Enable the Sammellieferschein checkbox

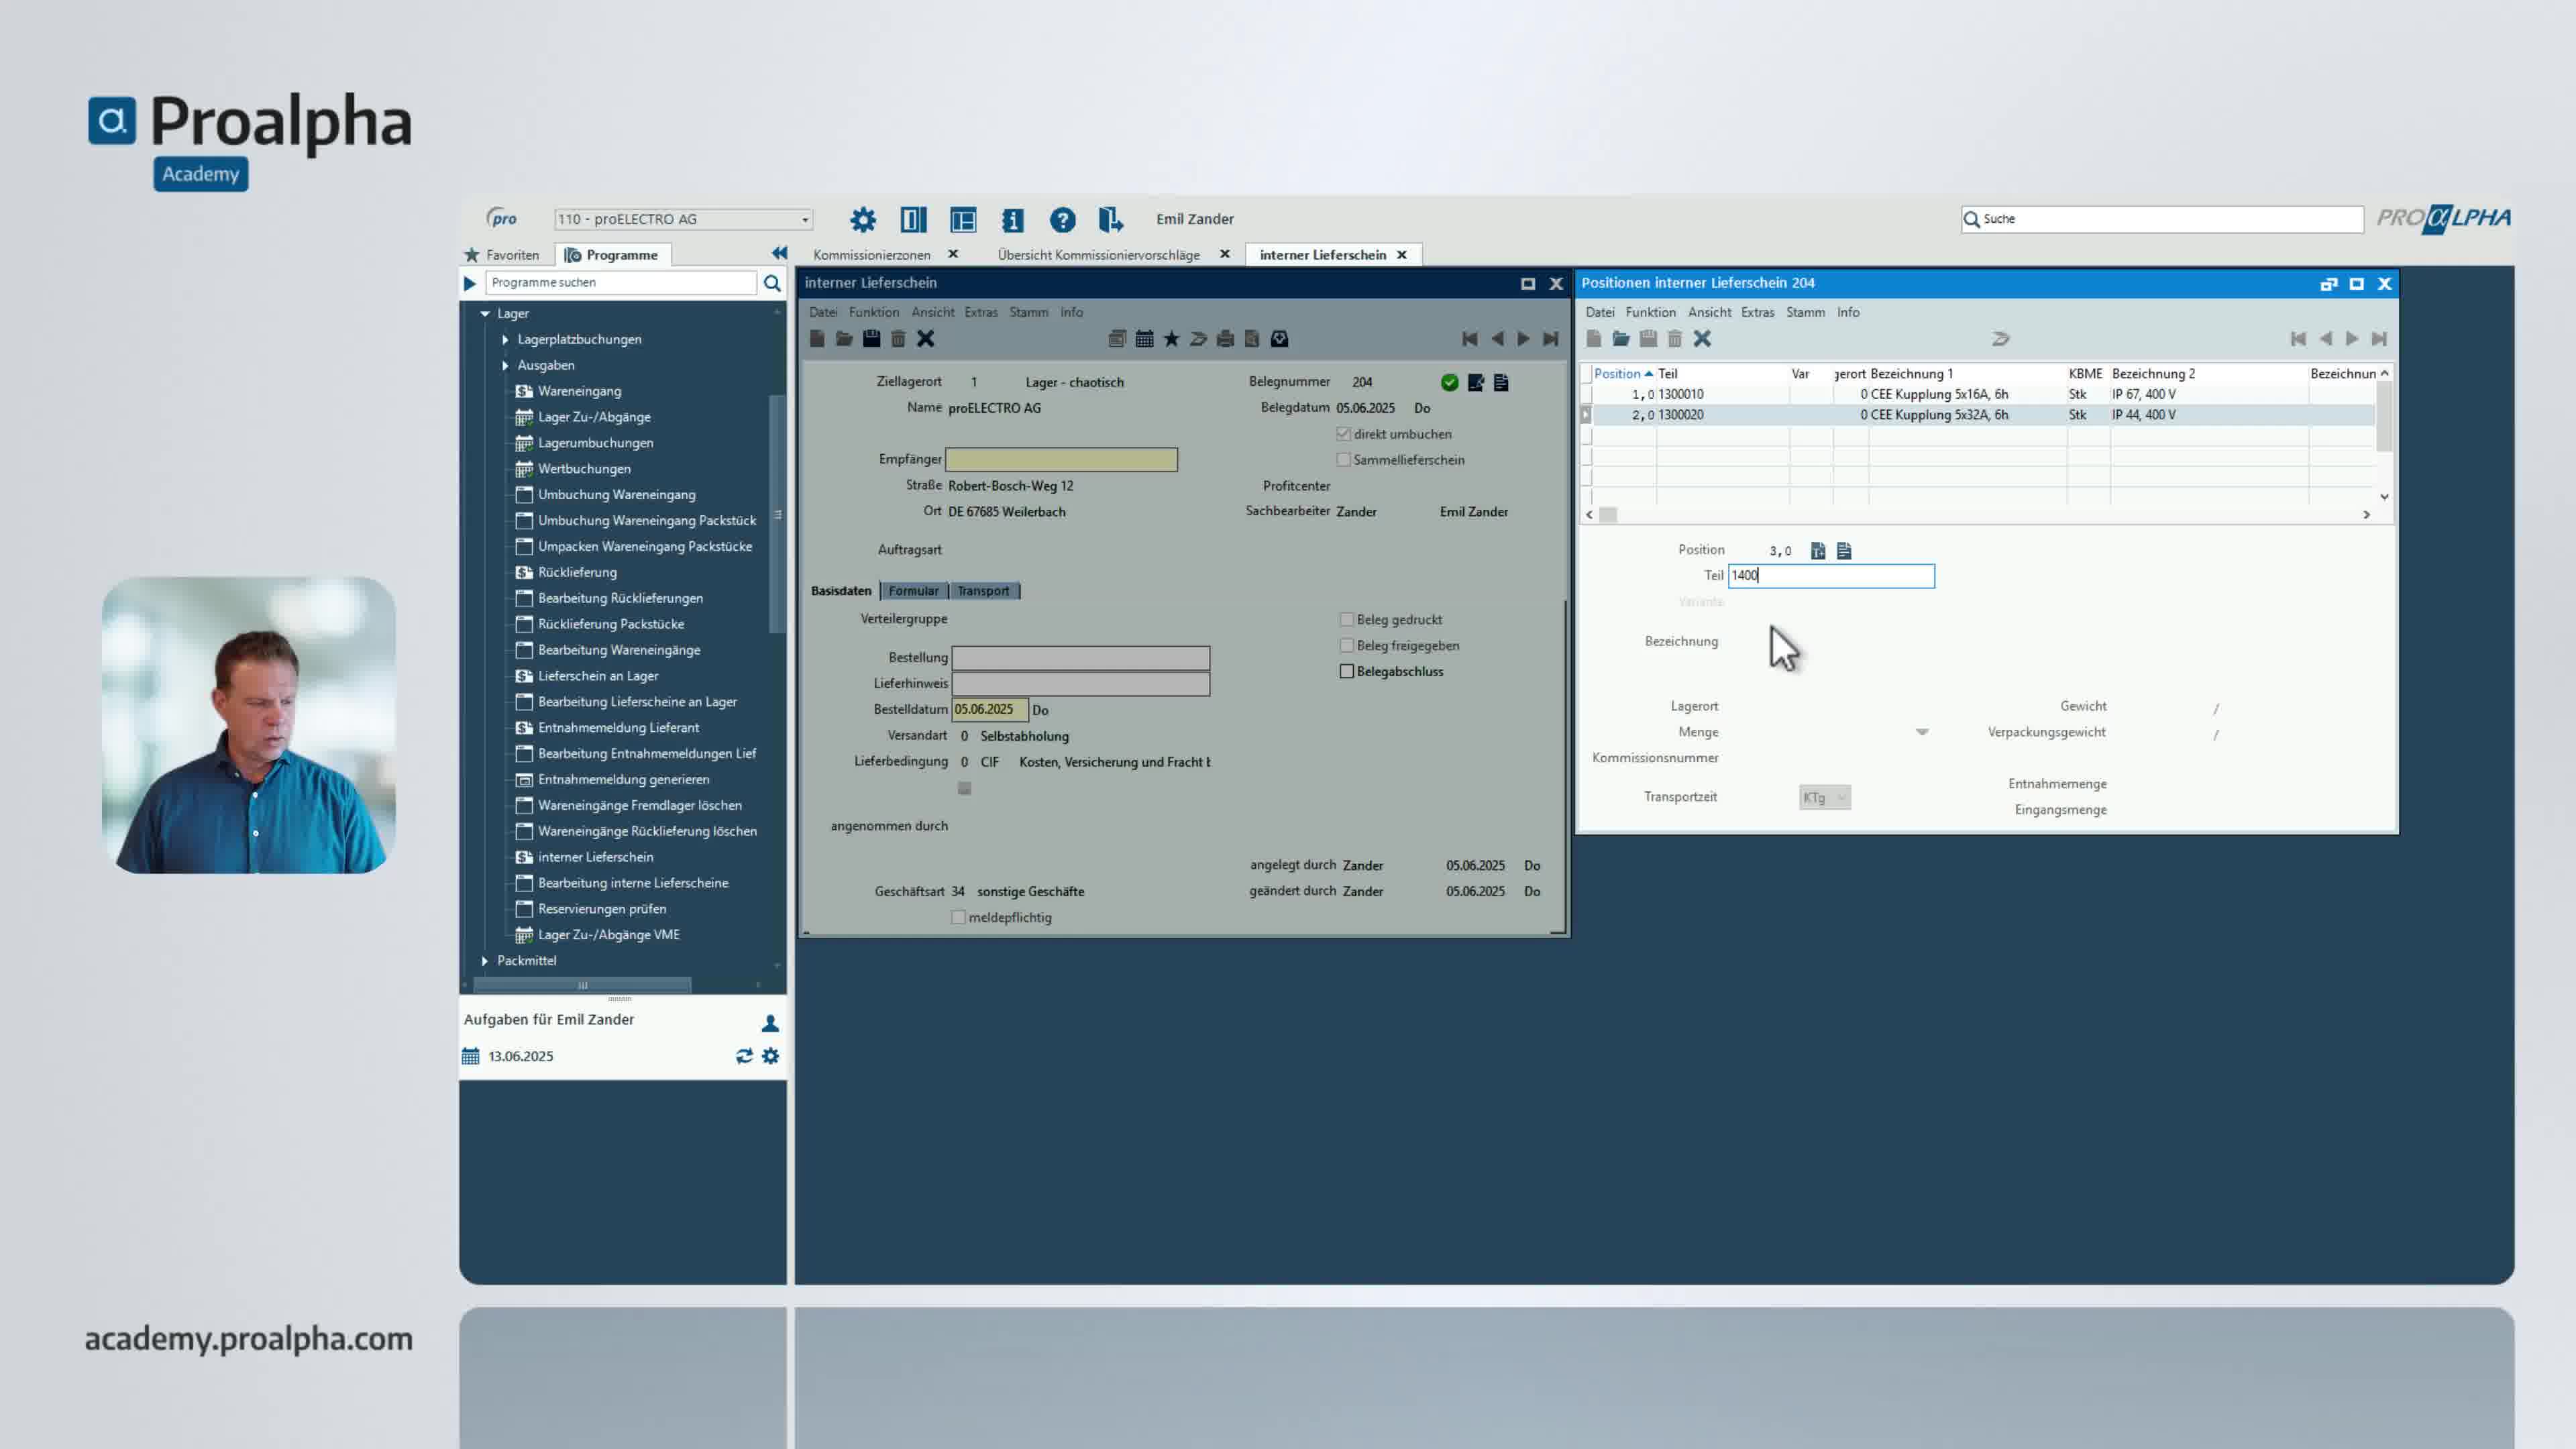(1344, 460)
